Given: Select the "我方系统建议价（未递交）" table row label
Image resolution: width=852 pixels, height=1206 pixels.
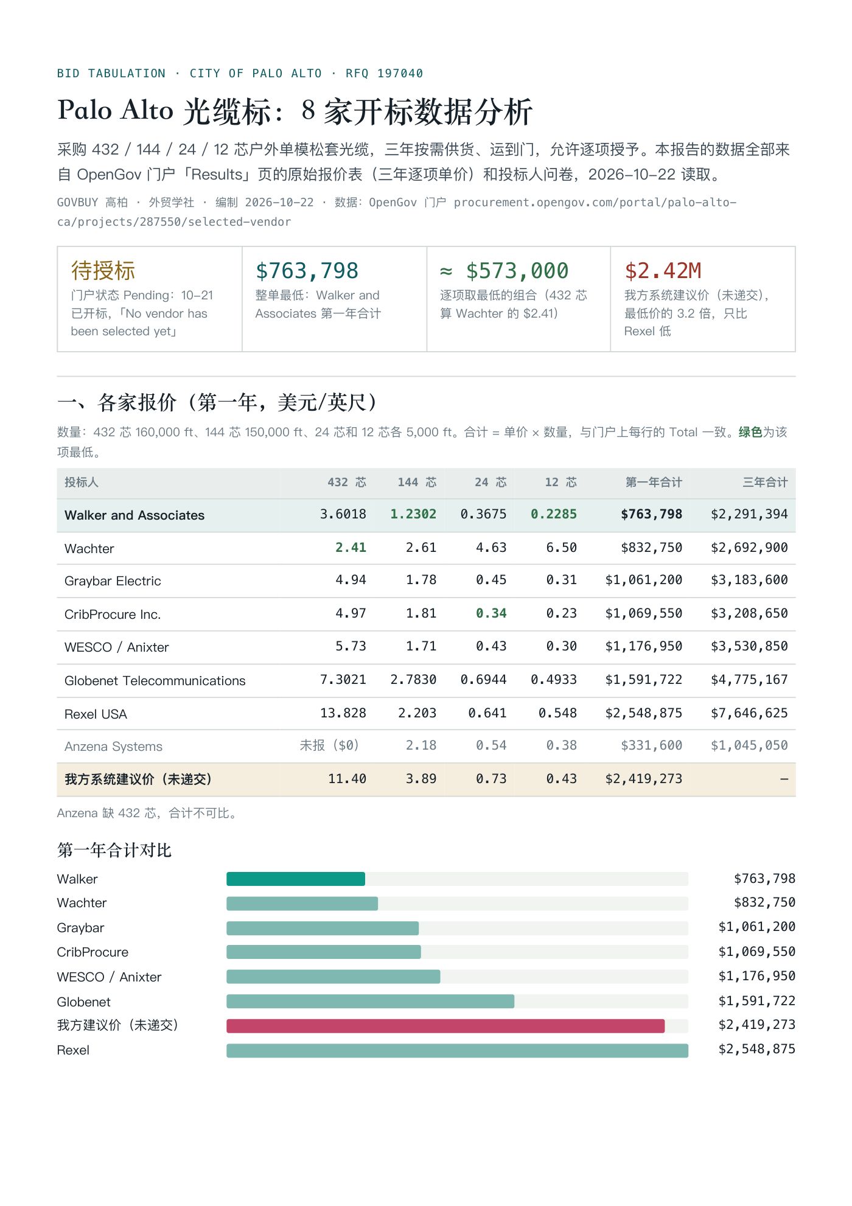Looking at the screenshot, I should (138, 779).
